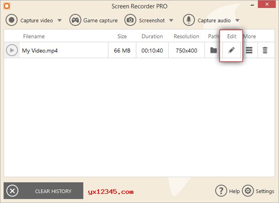Open Help via the question mark icon

coord(221,191)
